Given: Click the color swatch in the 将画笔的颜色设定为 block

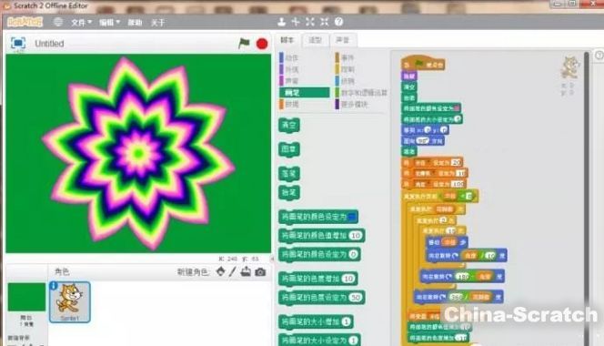Looking at the screenshot, I should pyautogui.click(x=352, y=217).
